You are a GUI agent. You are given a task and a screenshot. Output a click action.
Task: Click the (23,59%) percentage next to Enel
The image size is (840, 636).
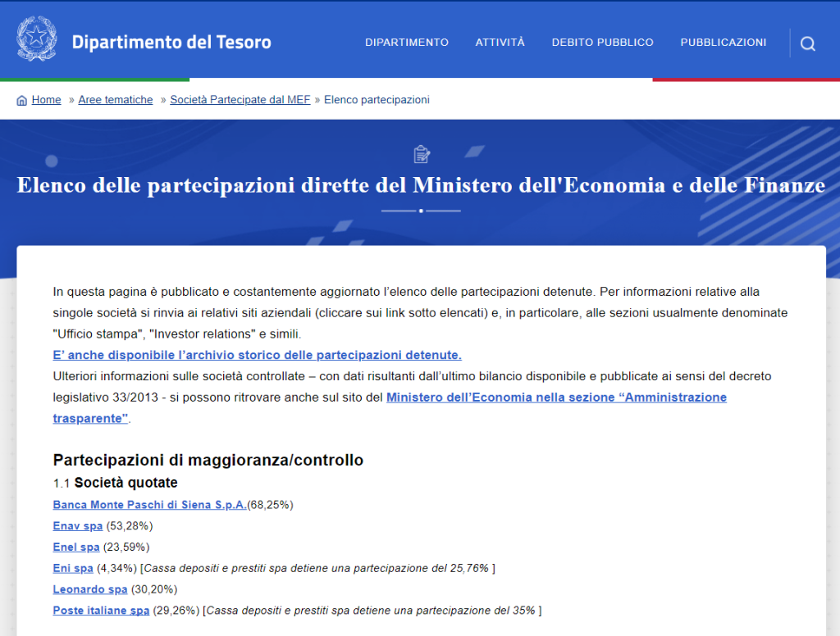(126, 547)
